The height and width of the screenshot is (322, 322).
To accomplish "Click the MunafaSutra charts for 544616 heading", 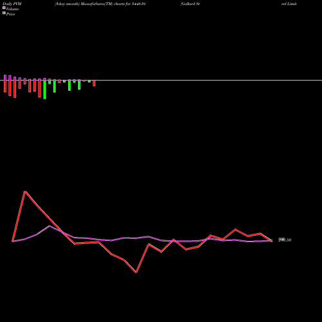I will coord(100,4).
